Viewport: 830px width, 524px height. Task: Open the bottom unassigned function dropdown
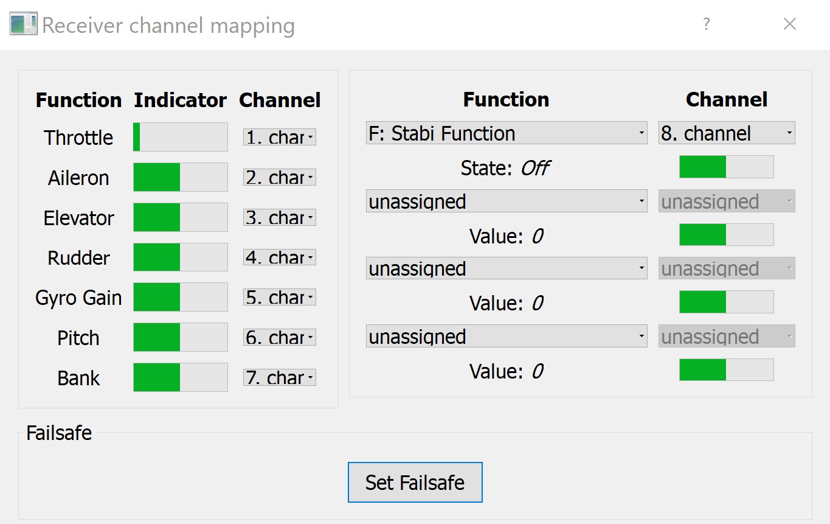click(506, 337)
